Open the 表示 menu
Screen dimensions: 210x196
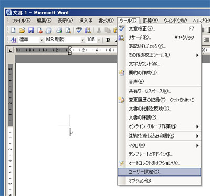tap(65, 21)
